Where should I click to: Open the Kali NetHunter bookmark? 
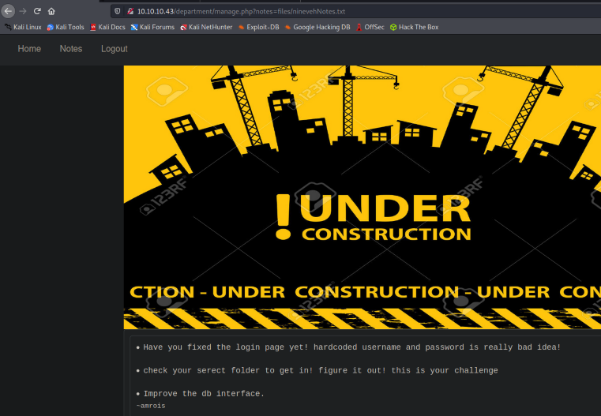[206, 27]
